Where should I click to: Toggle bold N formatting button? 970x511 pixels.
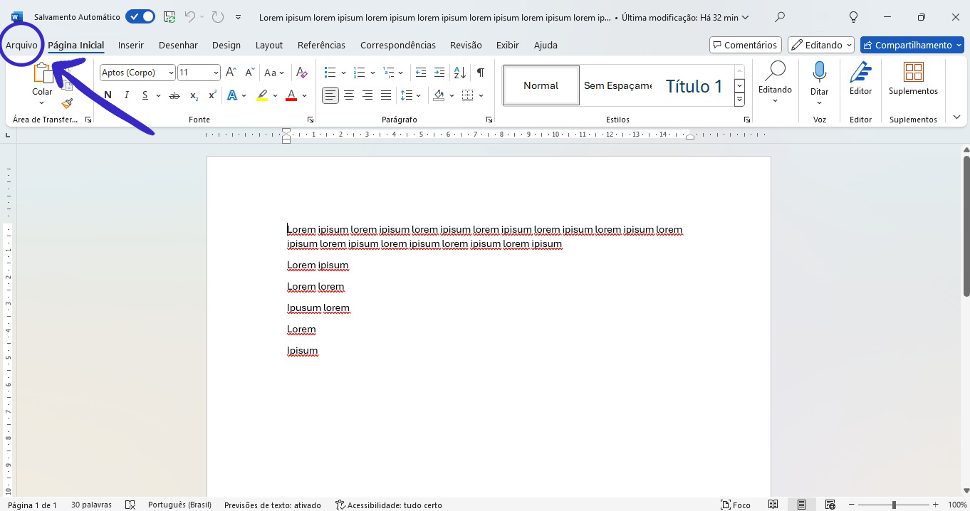[x=108, y=95]
